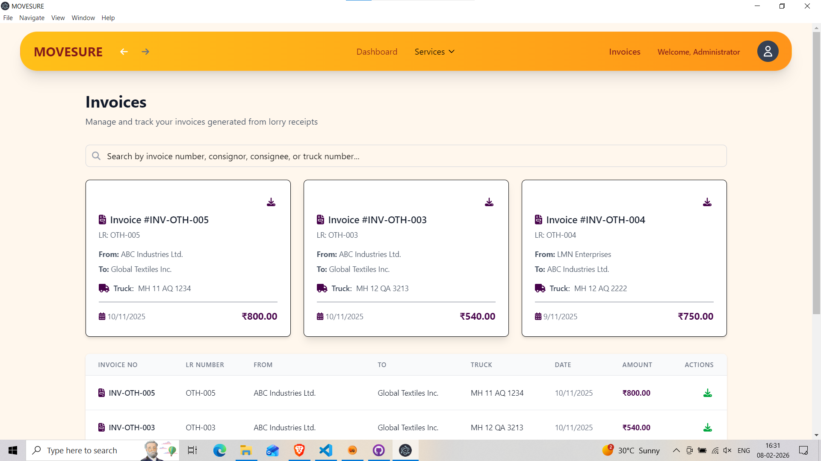The height and width of the screenshot is (461, 821).
Task: Click the back navigation arrow
Action: click(x=124, y=51)
